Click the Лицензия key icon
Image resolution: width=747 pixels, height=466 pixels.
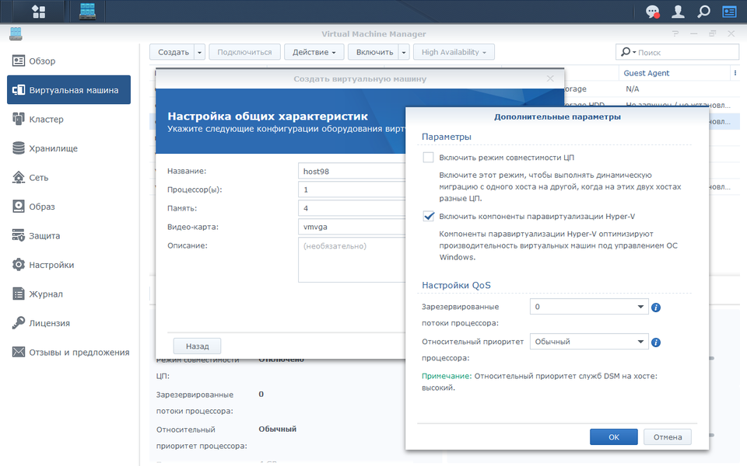(19, 323)
